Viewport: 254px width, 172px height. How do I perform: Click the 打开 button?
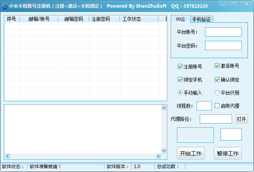[x=242, y=119]
